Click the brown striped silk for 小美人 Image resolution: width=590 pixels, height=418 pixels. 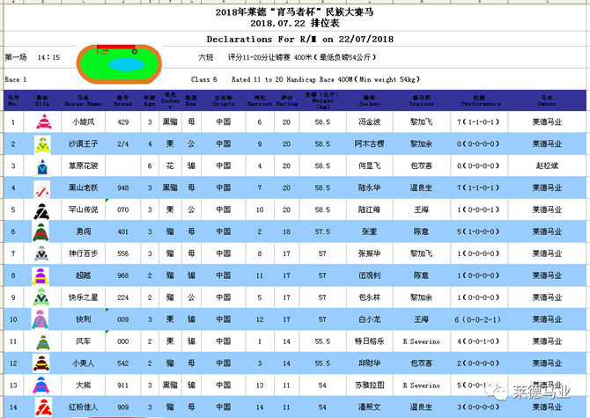[x=41, y=363]
